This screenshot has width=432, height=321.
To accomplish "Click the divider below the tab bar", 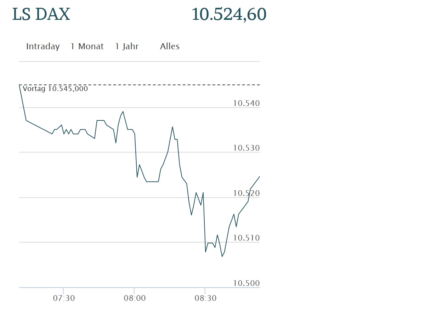I will tap(139, 61).
